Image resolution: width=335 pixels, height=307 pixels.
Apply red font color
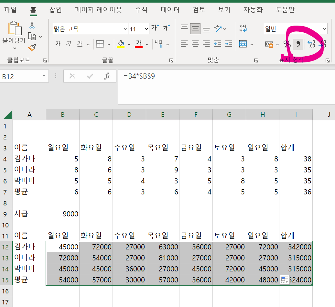pos(139,44)
